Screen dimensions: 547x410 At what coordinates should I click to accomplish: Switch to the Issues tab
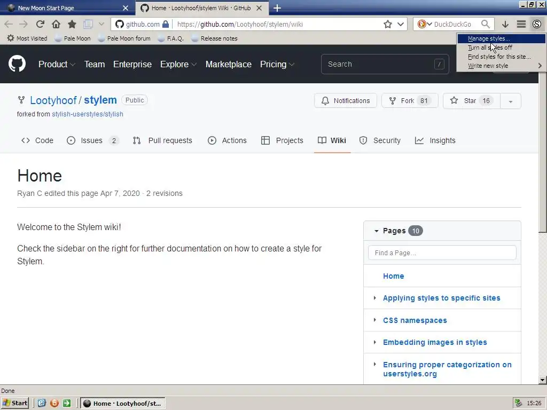tap(92, 140)
